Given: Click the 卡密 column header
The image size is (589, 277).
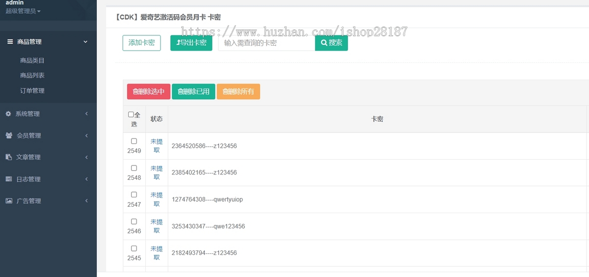Looking at the screenshot, I should 377,119.
